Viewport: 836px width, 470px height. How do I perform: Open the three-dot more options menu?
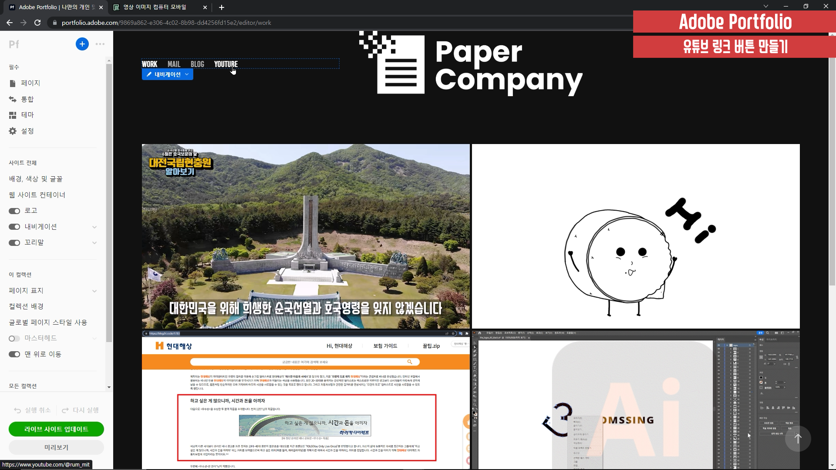100,44
